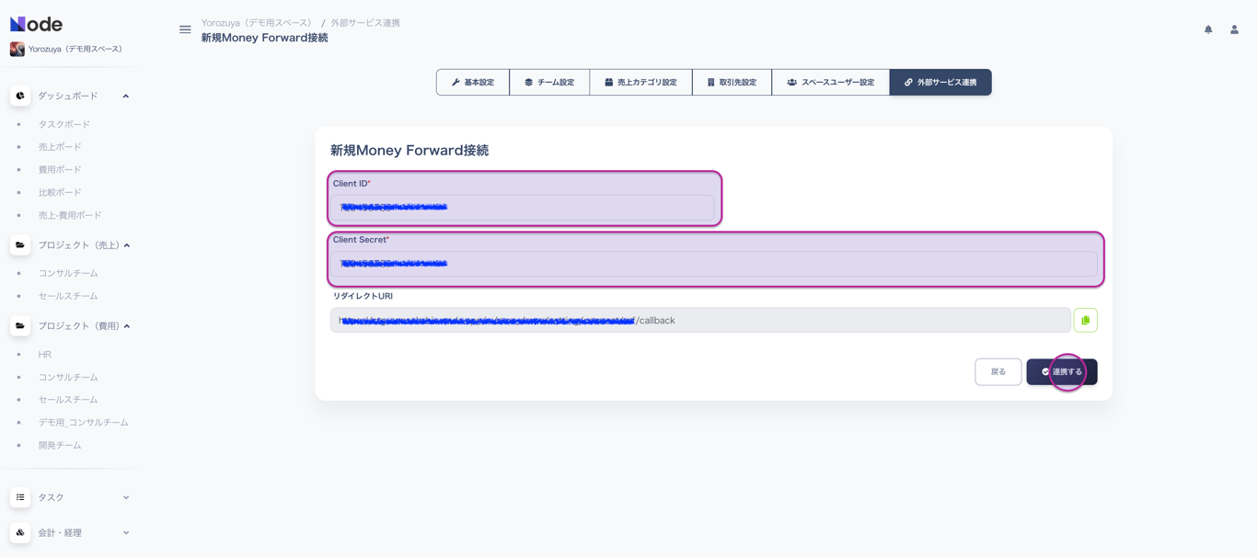This screenshot has width=1257, height=557.
Task: Open セールスチーム under プロジェクト（費用）
Action: (x=68, y=400)
